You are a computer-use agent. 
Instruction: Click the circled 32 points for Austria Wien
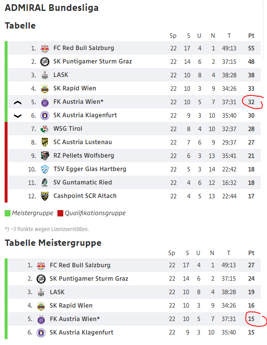click(251, 102)
